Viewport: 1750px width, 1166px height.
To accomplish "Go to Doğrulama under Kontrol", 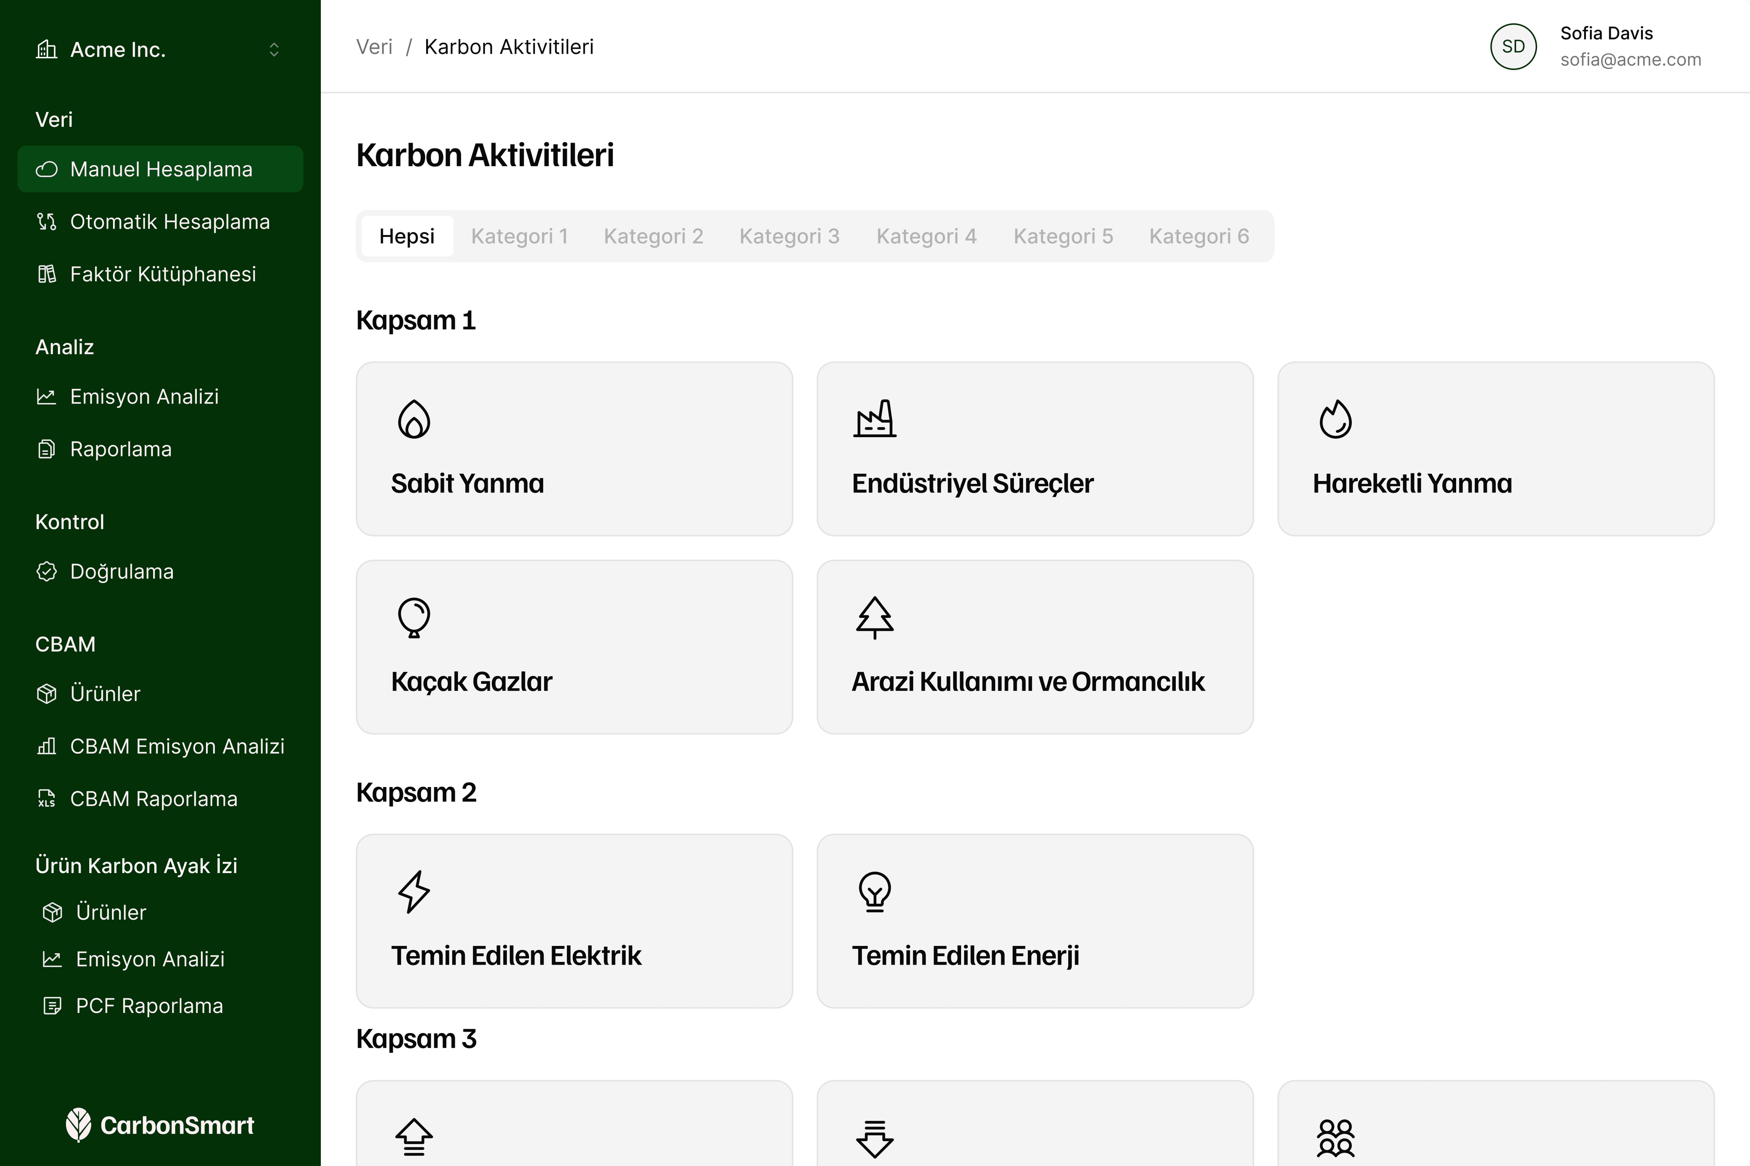I will tap(161, 572).
